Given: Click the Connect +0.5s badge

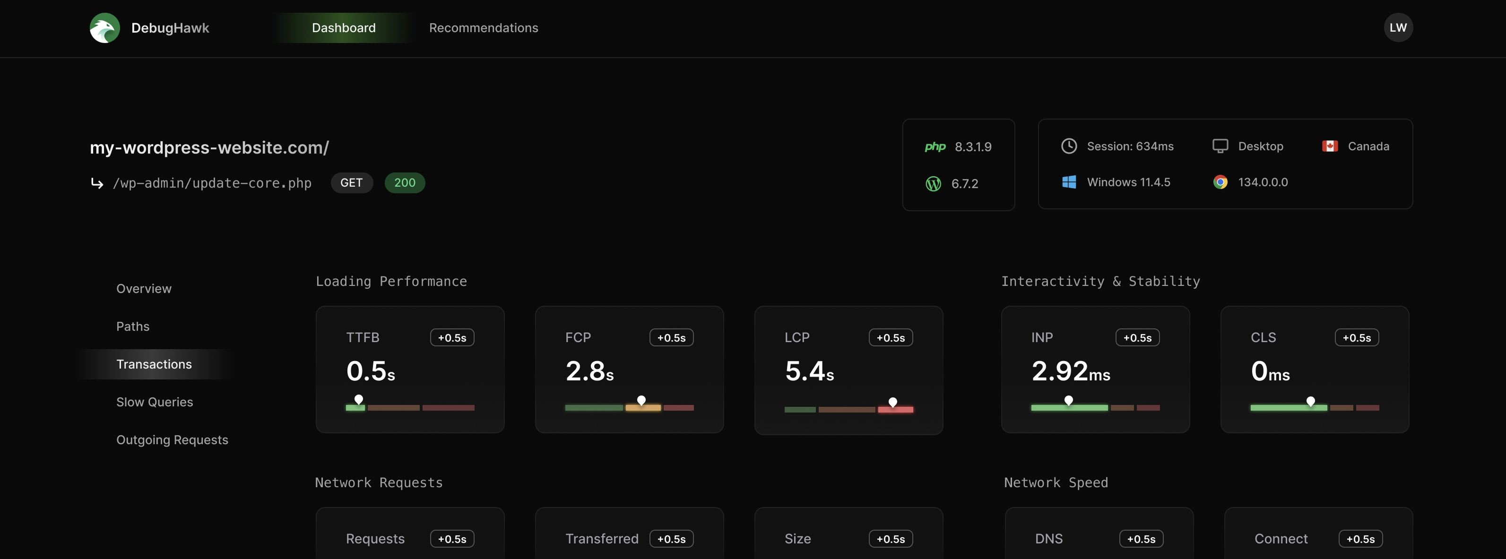Looking at the screenshot, I should 1360,539.
